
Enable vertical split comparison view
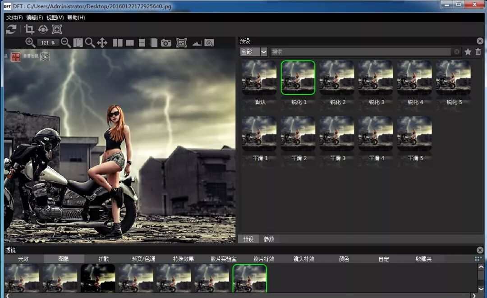[130, 42]
